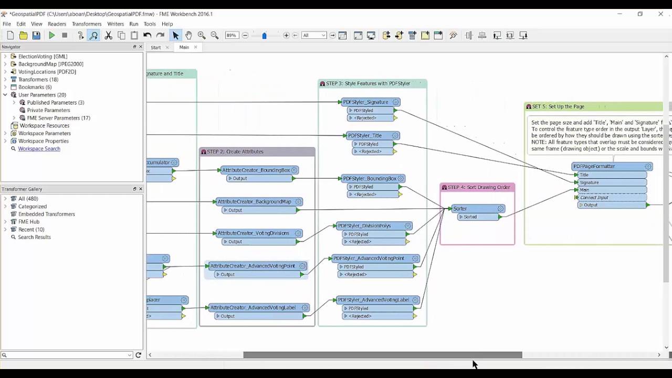
Task: Expand the ElectionVoting [GML] node
Action: [x=5, y=56]
